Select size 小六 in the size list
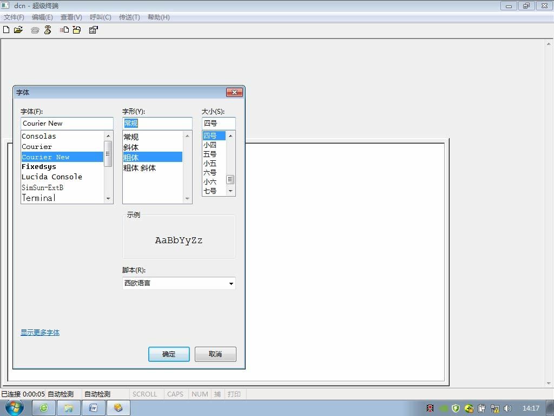The width and height of the screenshot is (554, 416). (x=214, y=181)
